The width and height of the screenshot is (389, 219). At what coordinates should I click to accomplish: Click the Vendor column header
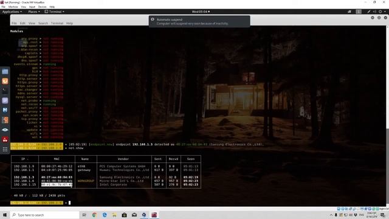pyautogui.click(x=123, y=159)
